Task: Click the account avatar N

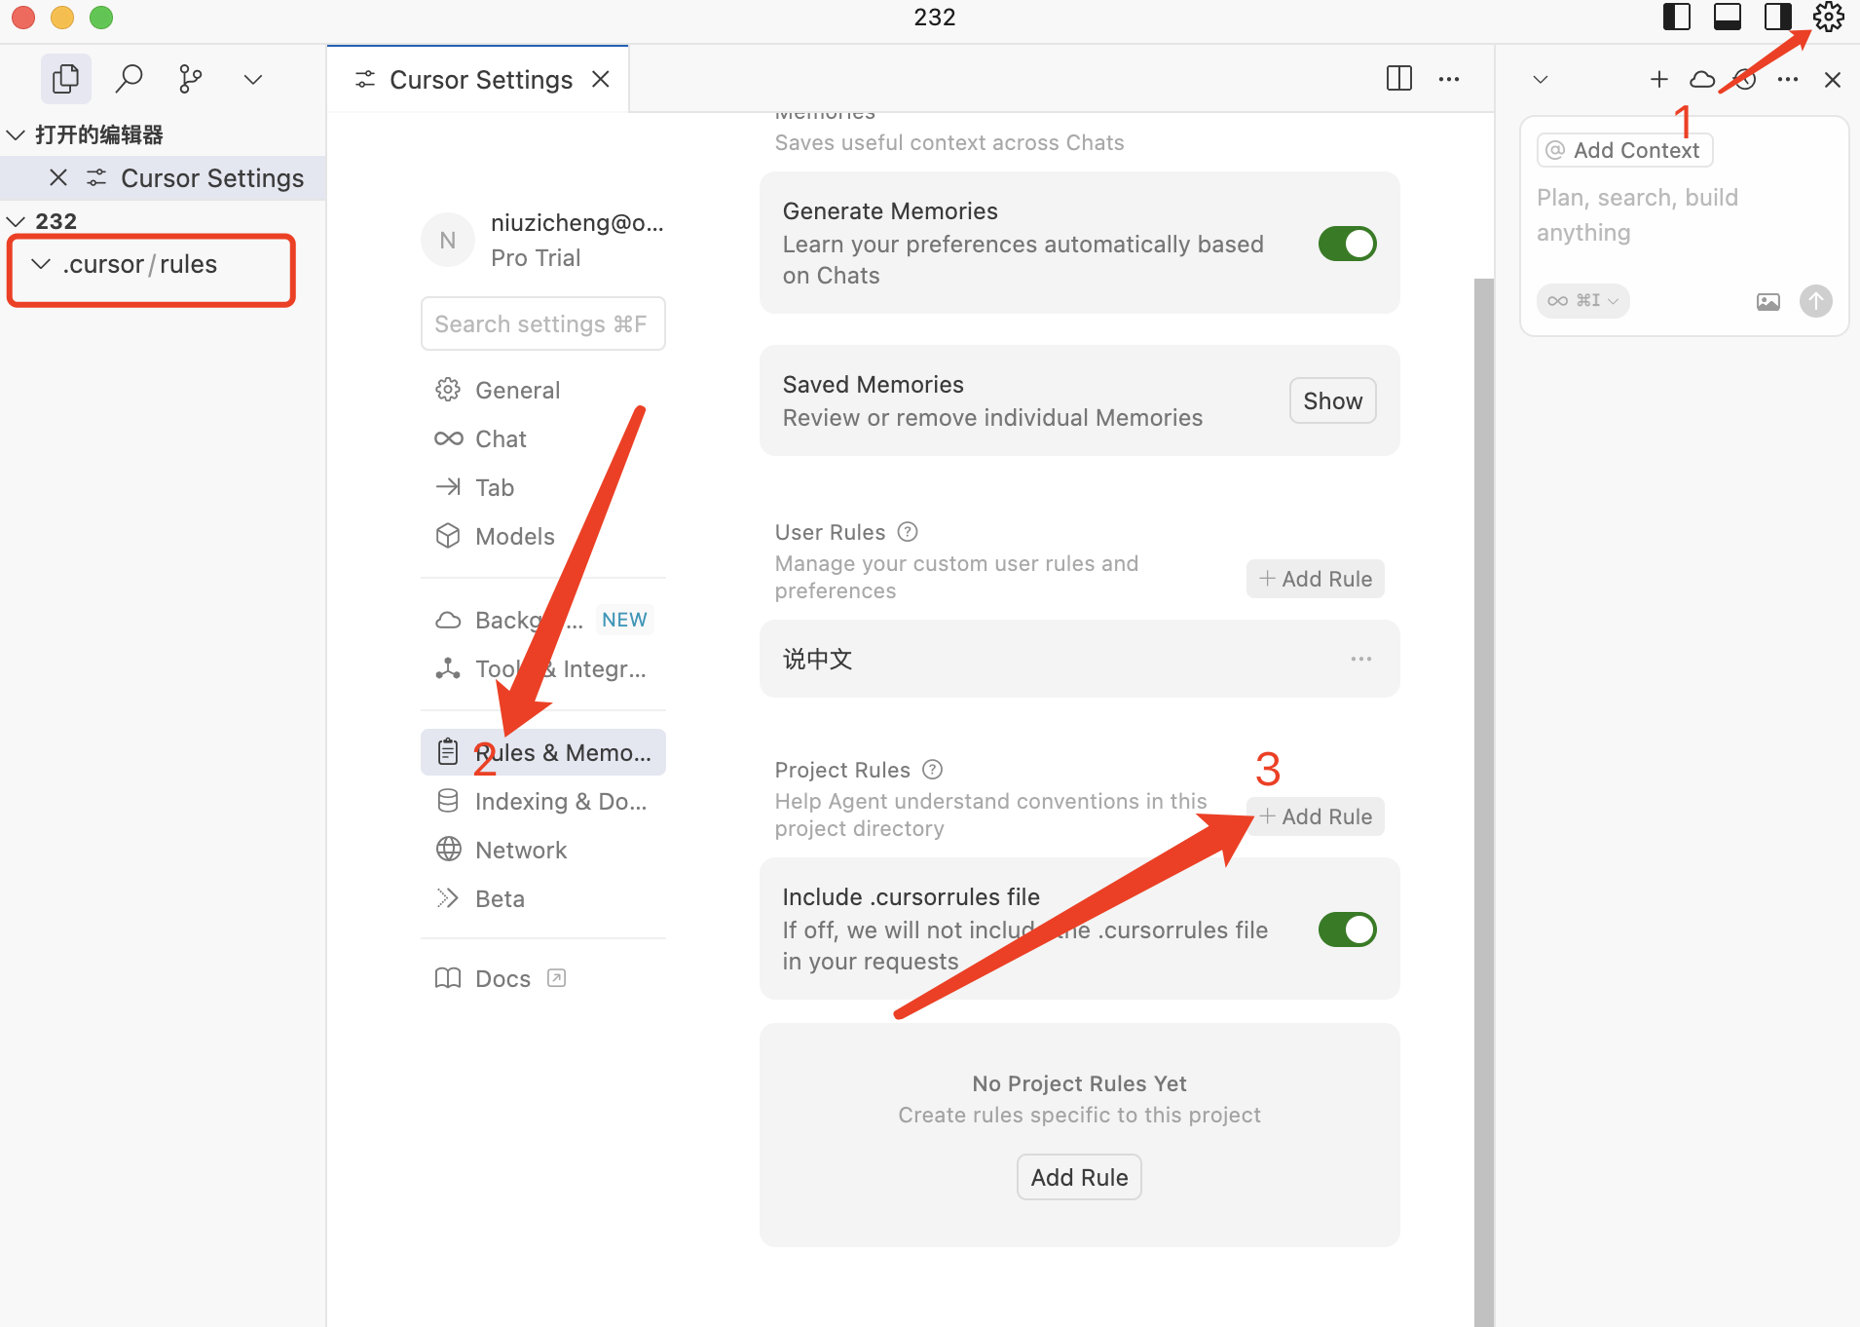Action: [x=448, y=240]
